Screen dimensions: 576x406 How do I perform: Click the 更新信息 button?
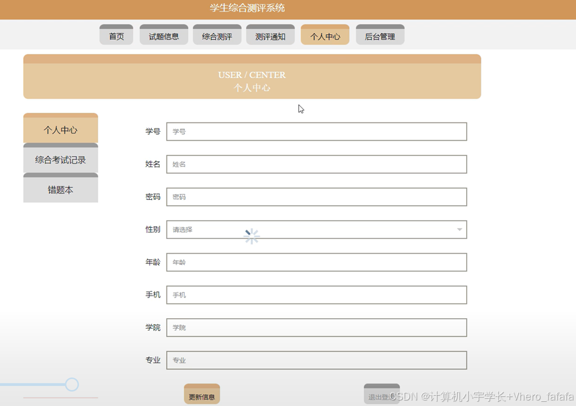pos(202,394)
